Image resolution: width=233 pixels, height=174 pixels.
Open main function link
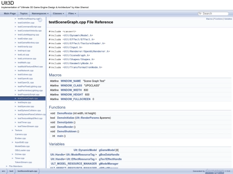[60, 136]
